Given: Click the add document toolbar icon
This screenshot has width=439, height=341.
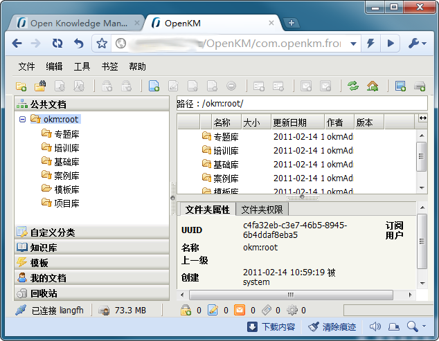Looking at the screenshot, I should (154, 86).
